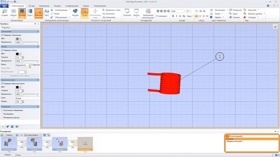
Task: Click the Главная home view icon
Action: (x=234, y=17)
